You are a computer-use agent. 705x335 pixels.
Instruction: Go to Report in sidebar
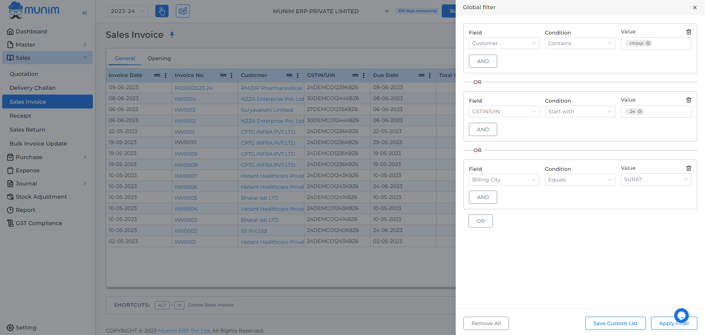tap(47, 210)
